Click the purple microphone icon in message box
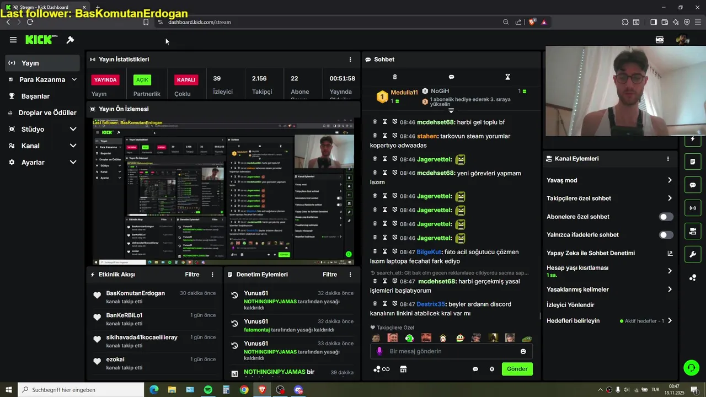 pyautogui.click(x=379, y=351)
